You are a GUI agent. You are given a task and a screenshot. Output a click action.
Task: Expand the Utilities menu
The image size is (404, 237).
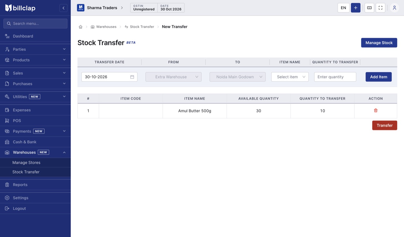tap(35, 96)
